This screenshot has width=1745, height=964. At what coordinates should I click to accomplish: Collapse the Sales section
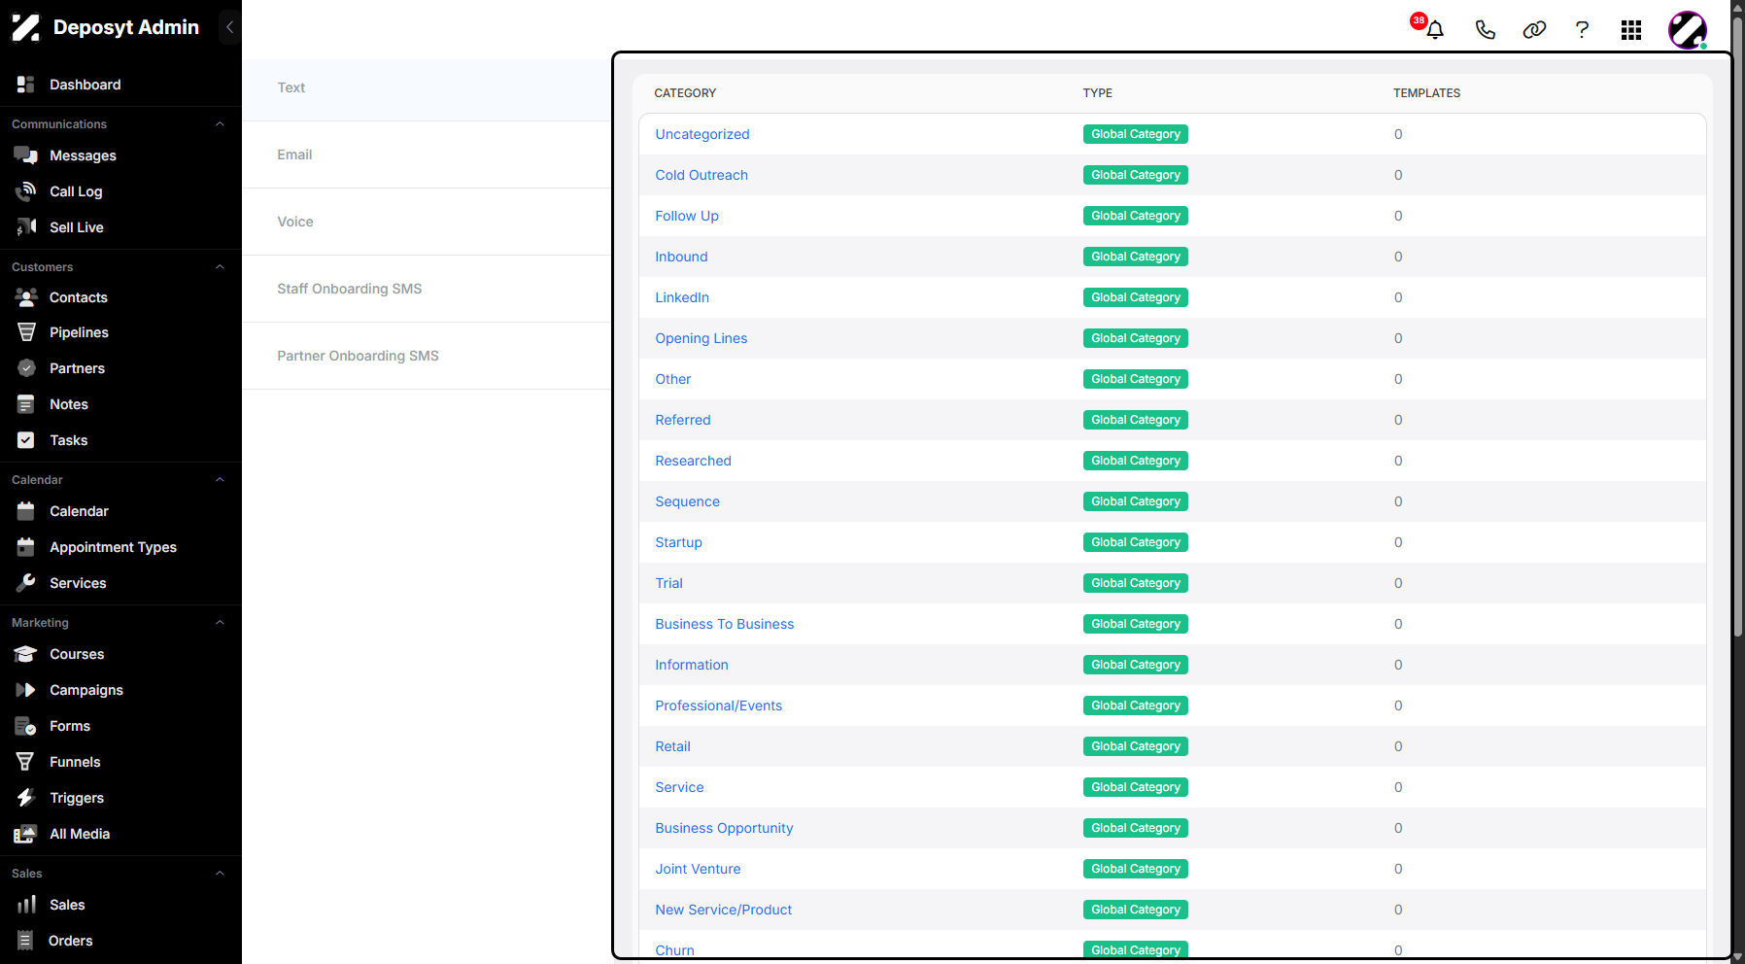point(220,874)
